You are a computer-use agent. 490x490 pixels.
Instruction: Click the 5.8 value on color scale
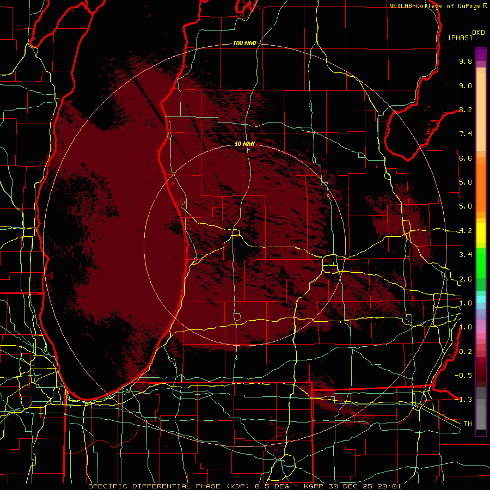(465, 182)
